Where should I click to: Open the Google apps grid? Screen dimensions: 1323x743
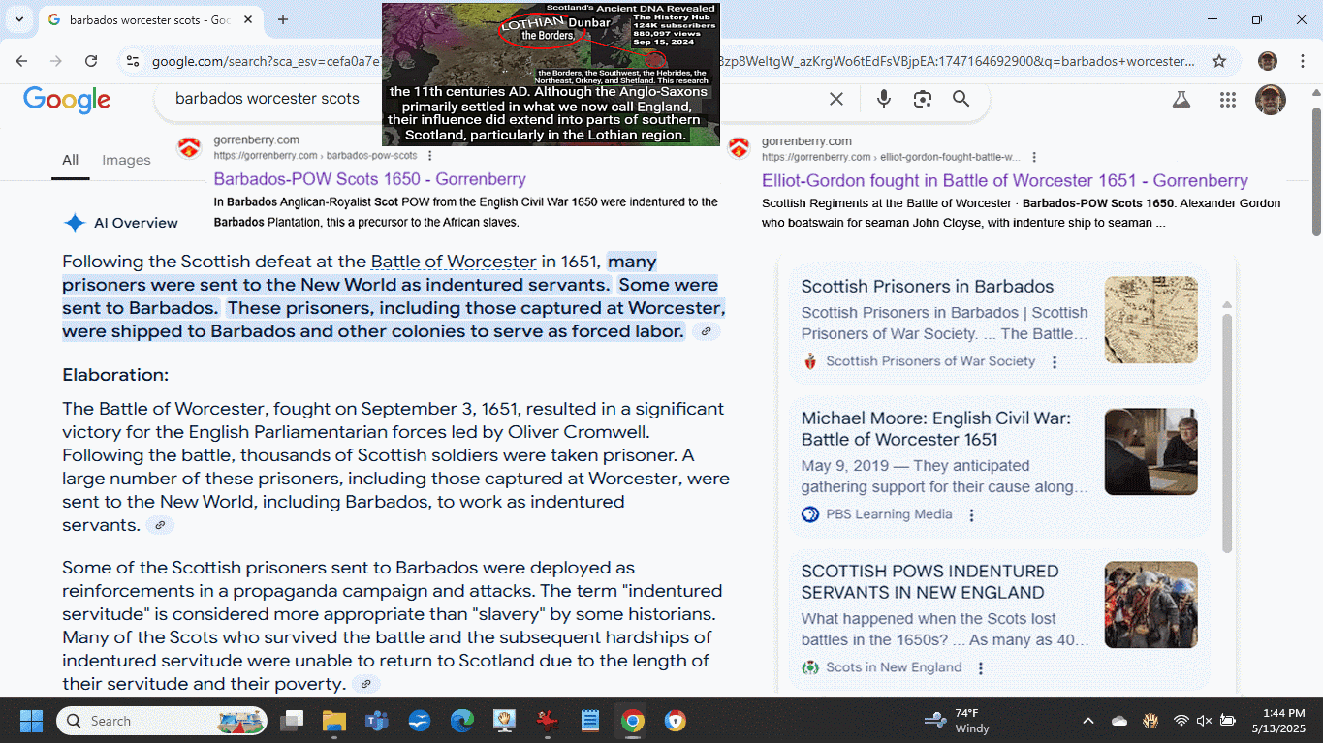click(x=1228, y=99)
